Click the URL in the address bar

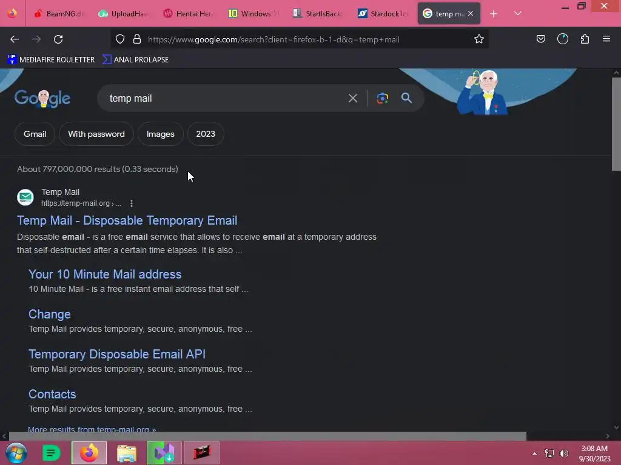pos(274,39)
